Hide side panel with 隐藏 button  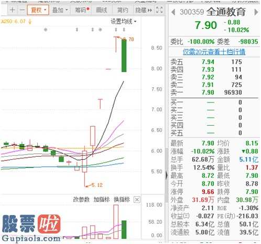point(144,10)
